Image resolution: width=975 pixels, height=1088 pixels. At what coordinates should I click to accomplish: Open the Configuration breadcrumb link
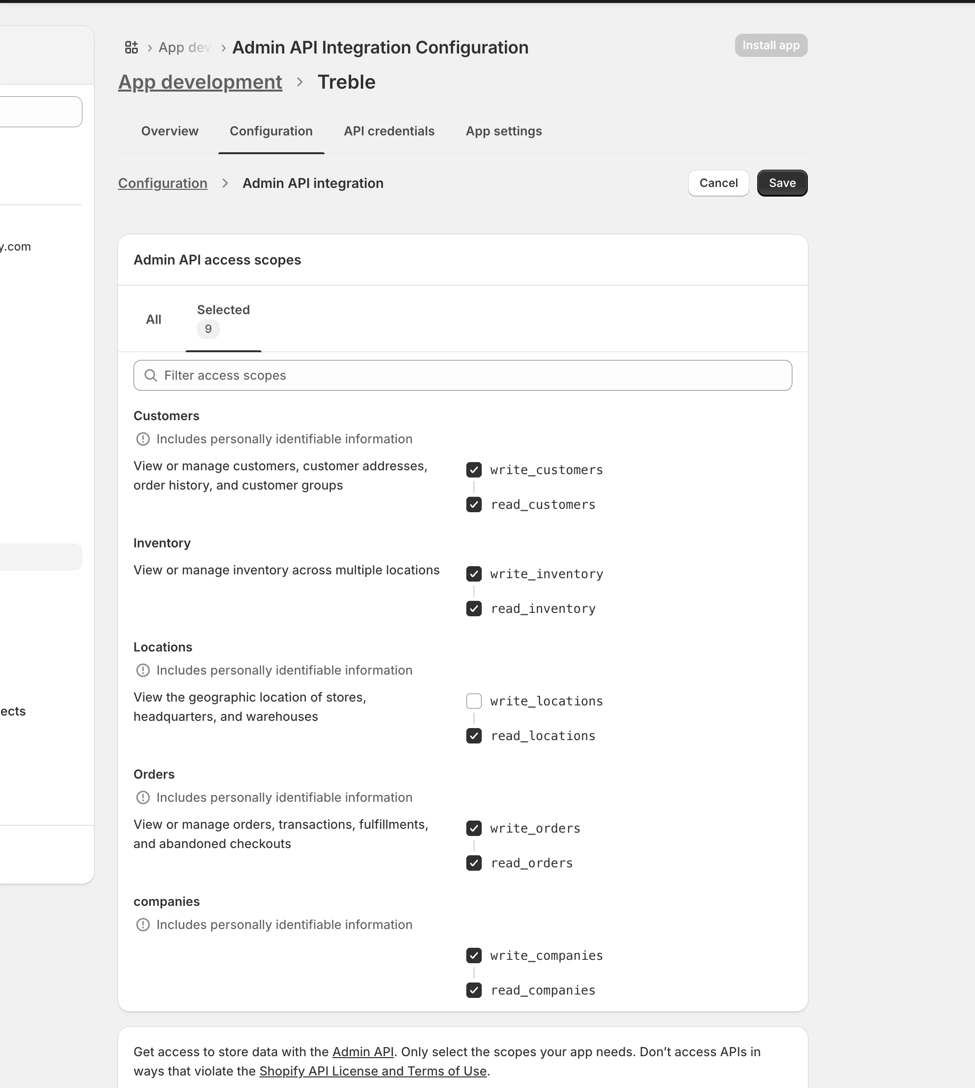[x=163, y=183]
